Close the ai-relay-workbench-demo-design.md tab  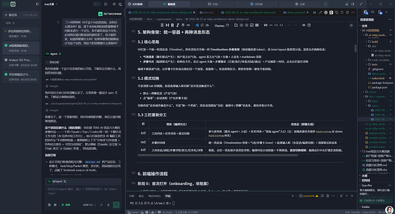point(194,13)
